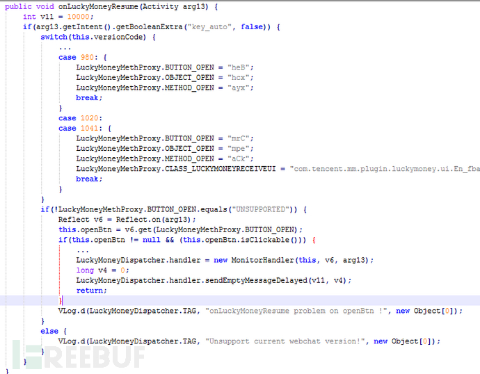Click the "aCk" string value
480x374 pixels.
click(239, 158)
